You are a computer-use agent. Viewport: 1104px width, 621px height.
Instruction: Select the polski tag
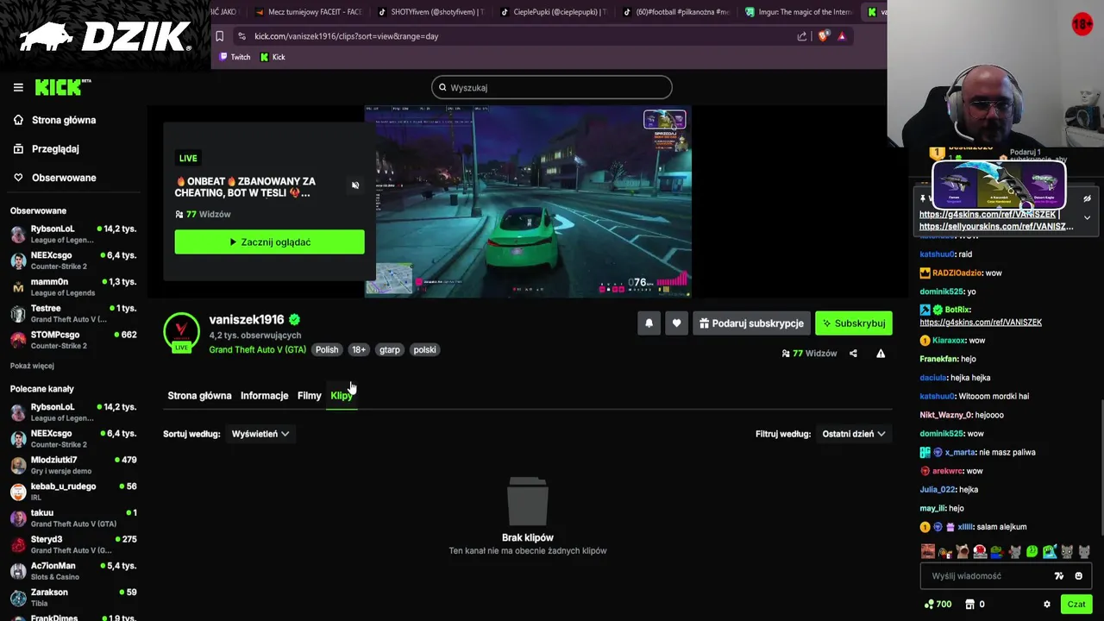point(424,349)
